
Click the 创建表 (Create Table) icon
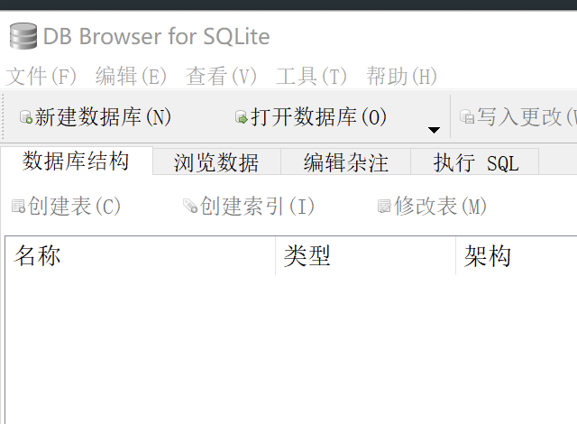coord(18,207)
